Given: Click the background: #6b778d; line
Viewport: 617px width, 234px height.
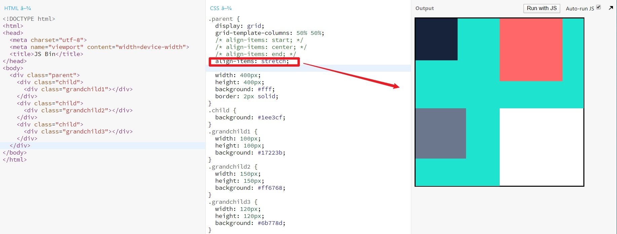Looking at the screenshot, I should [x=250, y=223].
